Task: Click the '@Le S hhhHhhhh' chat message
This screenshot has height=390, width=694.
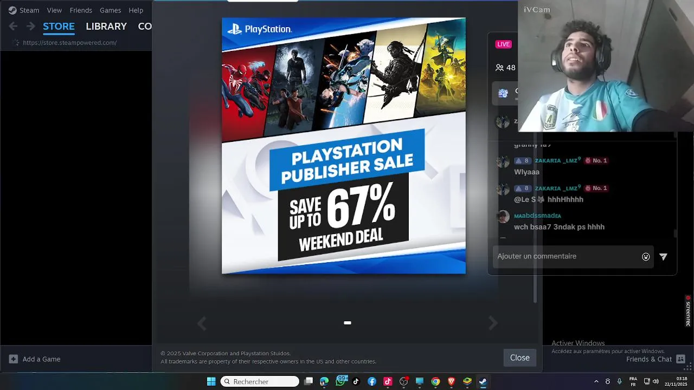Action: [x=549, y=199]
